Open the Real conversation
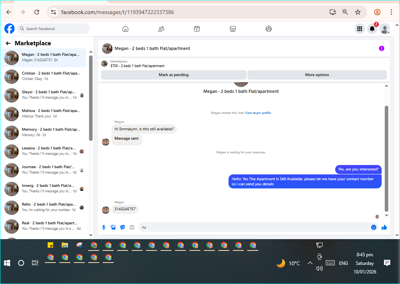The image size is (400, 284). click(44, 226)
